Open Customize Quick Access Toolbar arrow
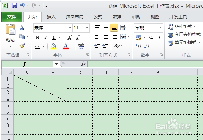 tap(46, 5)
